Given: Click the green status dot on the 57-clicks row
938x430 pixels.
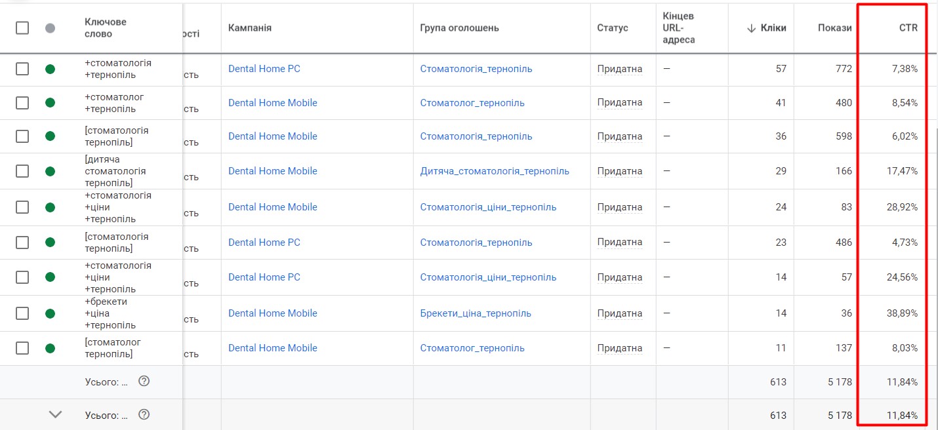Looking at the screenshot, I should click(x=51, y=69).
